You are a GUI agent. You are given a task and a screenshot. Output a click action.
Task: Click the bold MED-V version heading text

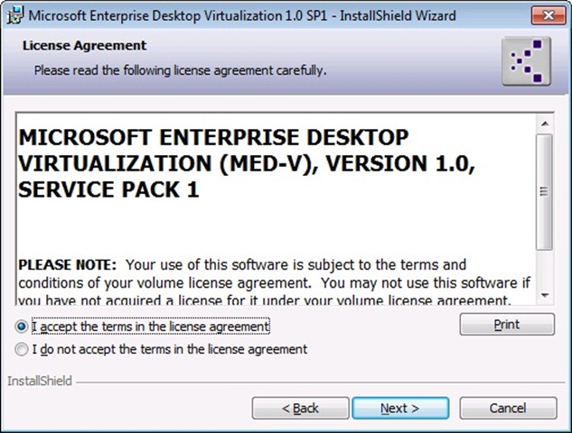(213, 163)
